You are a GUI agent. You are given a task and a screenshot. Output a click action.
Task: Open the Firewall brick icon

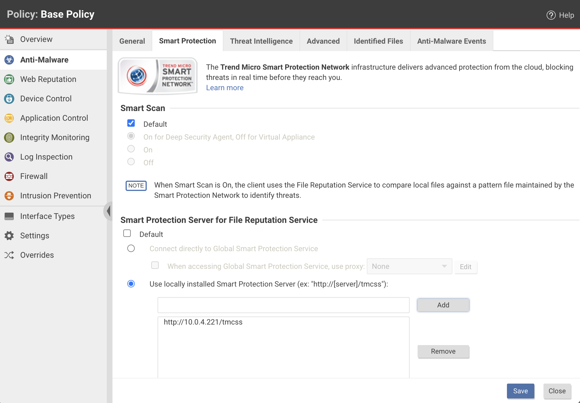pos(9,176)
